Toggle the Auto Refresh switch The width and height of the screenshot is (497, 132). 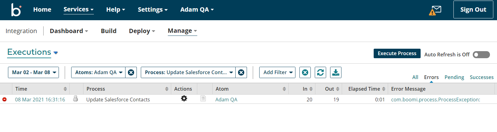(481, 55)
